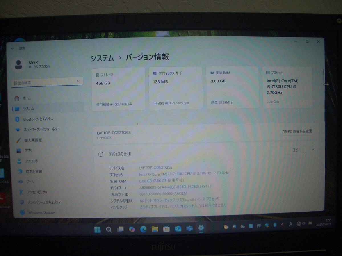Screen dimensions: 342x256
Task: Open Microsoft Edge from taskbar
Action: coord(143,229)
